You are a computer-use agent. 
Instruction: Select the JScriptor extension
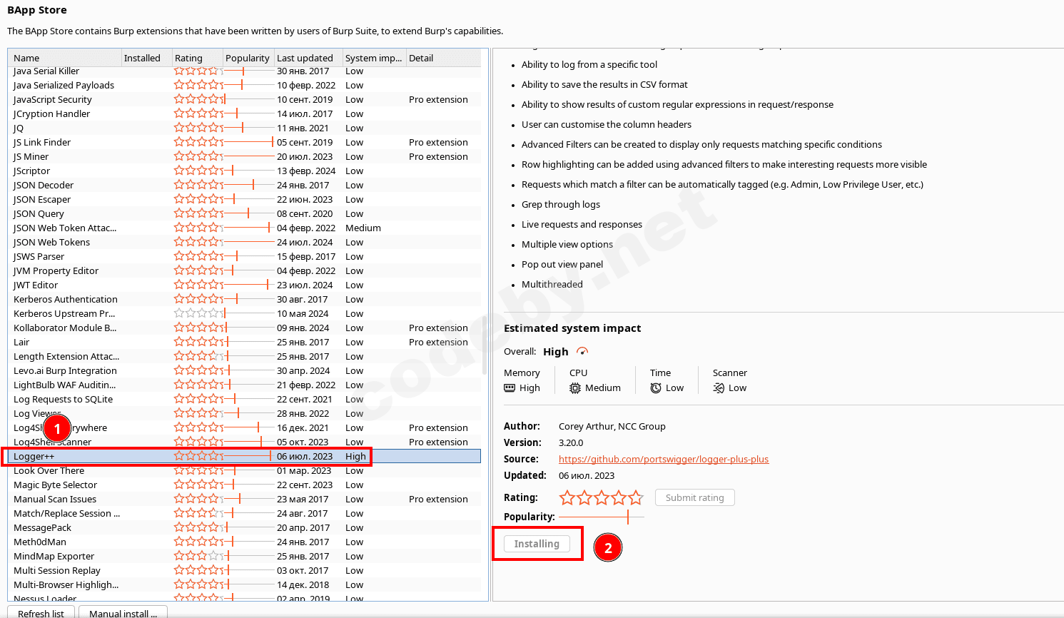(x=244, y=171)
